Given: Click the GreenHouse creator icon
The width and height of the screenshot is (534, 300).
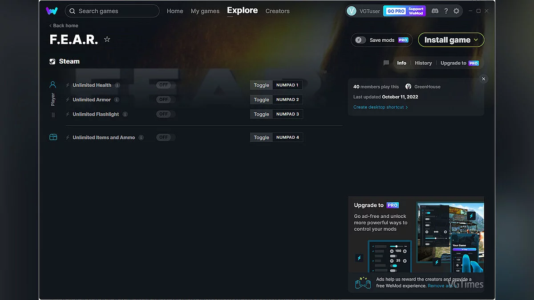Looking at the screenshot, I should (x=409, y=87).
